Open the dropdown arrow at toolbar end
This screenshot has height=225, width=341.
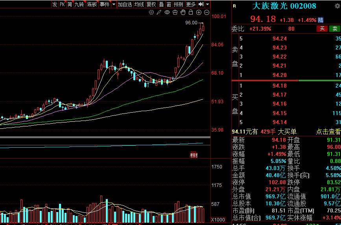[x=207, y=4]
